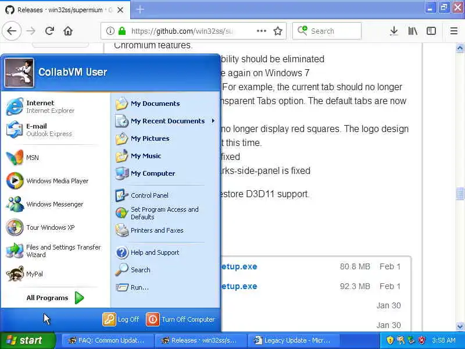Go forward in the browser
This screenshot has height=349, width=465.
31,31
